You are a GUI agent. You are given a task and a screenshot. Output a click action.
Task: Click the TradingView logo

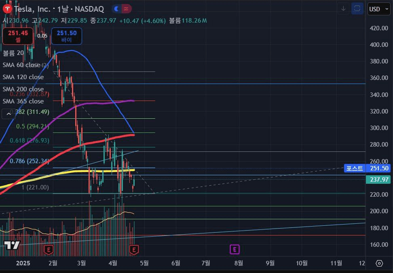tap(12, 245)
